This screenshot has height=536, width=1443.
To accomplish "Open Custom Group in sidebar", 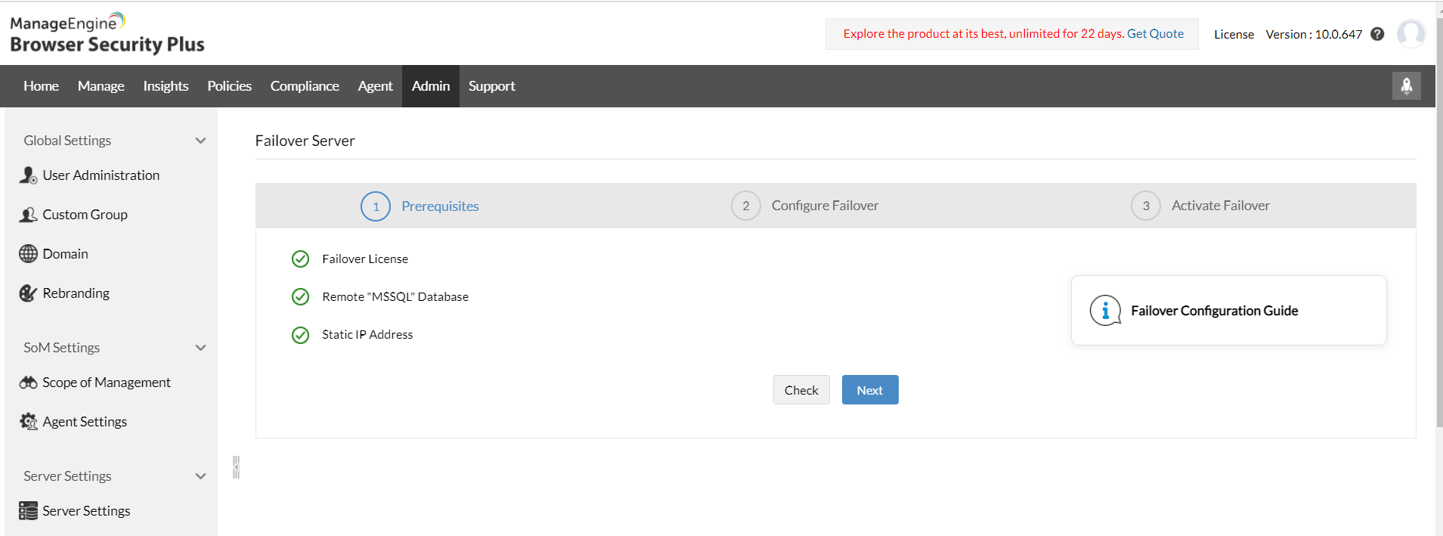I will pos(85,215).
